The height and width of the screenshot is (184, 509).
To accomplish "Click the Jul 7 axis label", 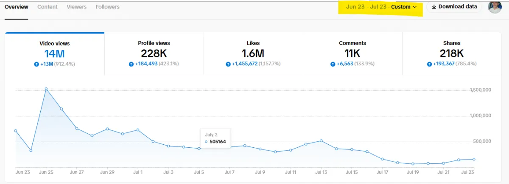I will point(229,172).
